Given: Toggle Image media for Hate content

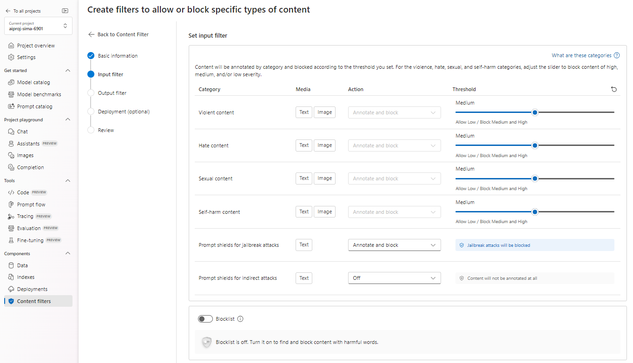Looking at the screenshot, I should point(324,145).
